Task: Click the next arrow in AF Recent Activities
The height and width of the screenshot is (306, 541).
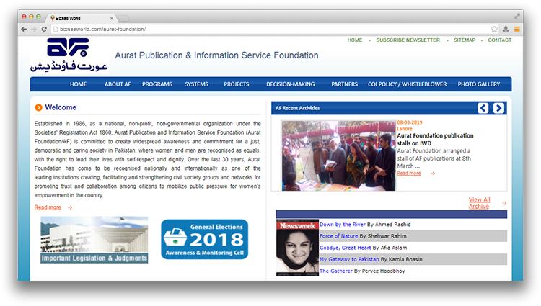Action: pos(498,108)
